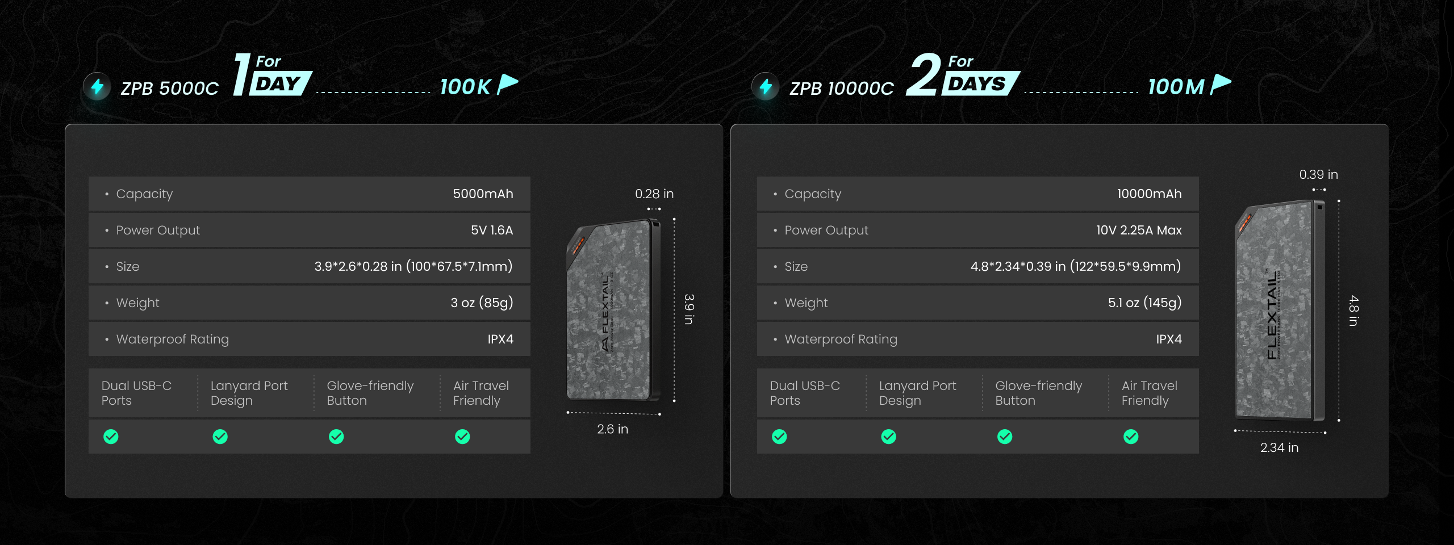This screenshot has height=545, width=1454.
Task: Select the 5000mAh Capacity row
Action: pos(309,194)
